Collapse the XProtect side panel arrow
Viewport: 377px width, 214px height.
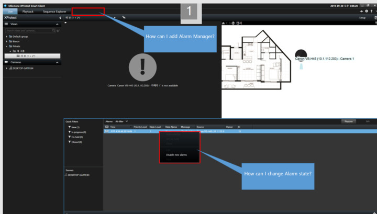point(60,18)
